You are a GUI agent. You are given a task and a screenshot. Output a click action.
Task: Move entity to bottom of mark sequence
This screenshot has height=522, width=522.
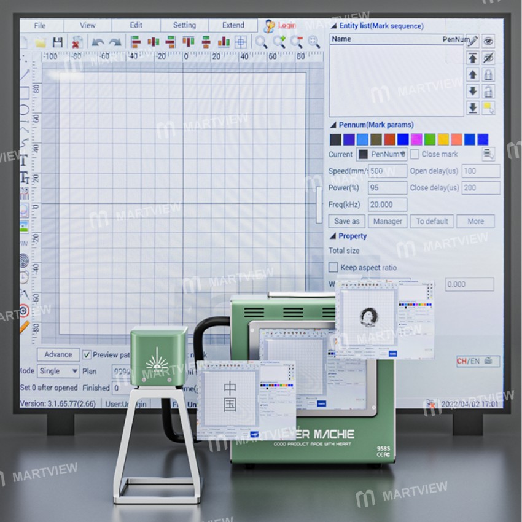473,108
